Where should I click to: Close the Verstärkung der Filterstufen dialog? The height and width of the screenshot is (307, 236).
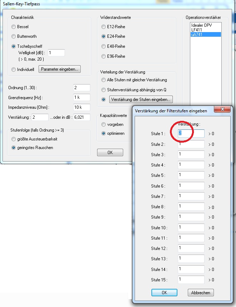click(x=222, y=109)
